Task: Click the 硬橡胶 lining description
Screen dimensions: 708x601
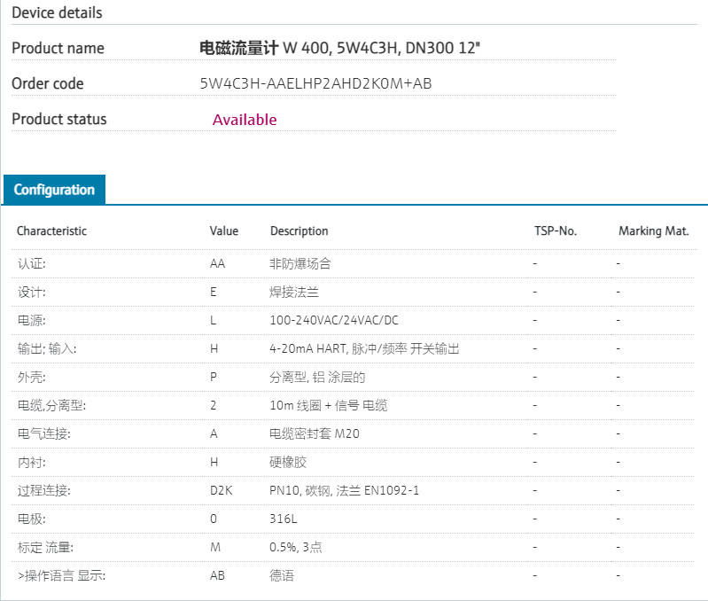Action: (288, 463)
